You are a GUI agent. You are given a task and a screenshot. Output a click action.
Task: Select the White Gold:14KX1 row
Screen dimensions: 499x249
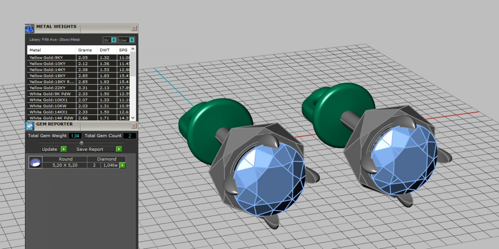click(79, 112)
